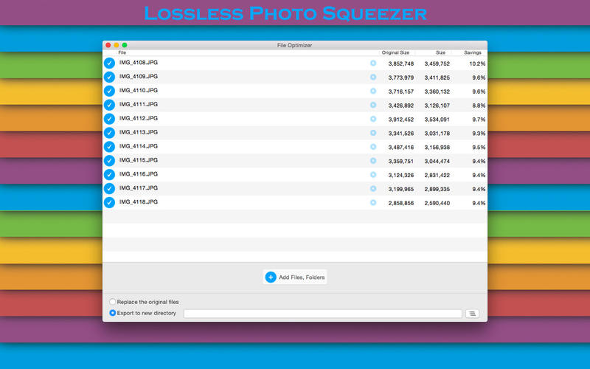Viewport: 590px width, 369px height.
Task: Click the original size value 3,359,751
Action: [400, 161]
